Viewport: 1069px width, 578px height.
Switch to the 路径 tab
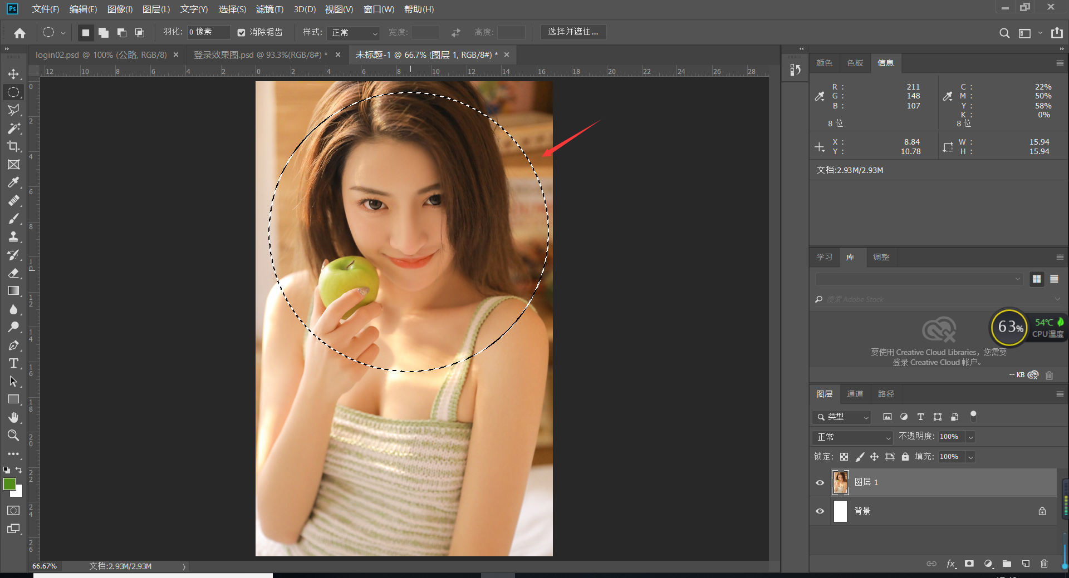(886, 394)
